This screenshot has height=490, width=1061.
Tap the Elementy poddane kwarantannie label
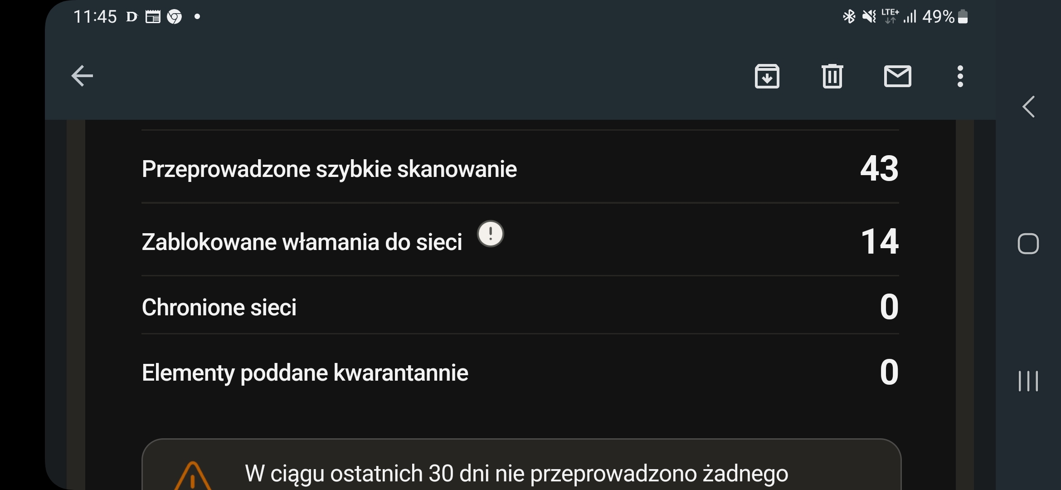(x=305, y=372)
